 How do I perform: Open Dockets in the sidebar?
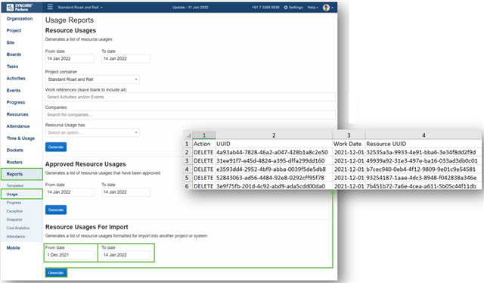coord(15,150)
